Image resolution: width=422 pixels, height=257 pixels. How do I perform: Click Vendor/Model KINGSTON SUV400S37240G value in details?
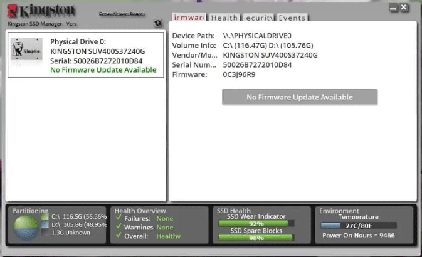point(270,55)
